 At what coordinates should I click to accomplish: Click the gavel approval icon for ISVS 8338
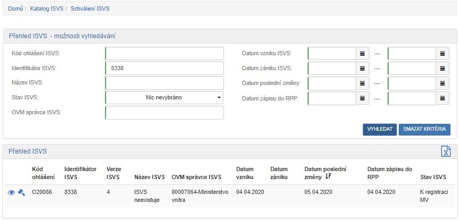(x=21, y=192)
